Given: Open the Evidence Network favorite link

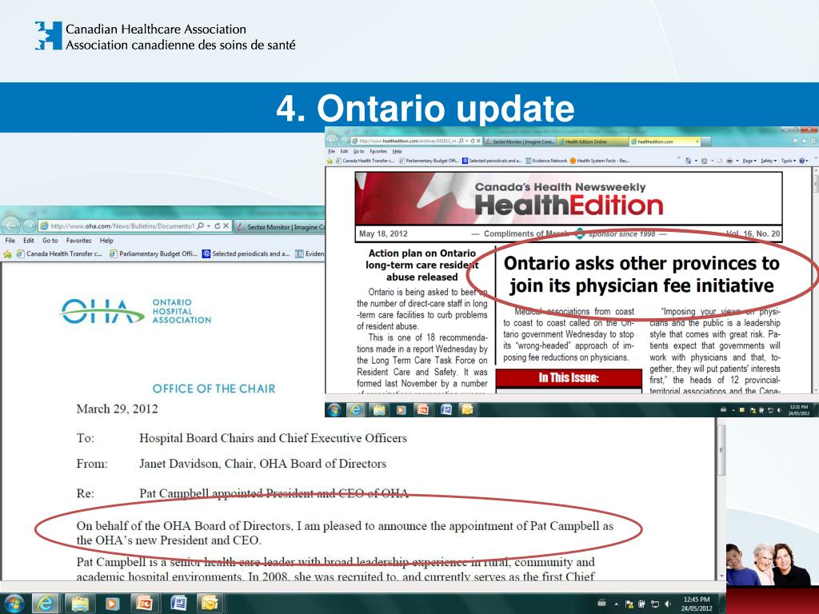Looking at the screenshot, I should 546,161.
